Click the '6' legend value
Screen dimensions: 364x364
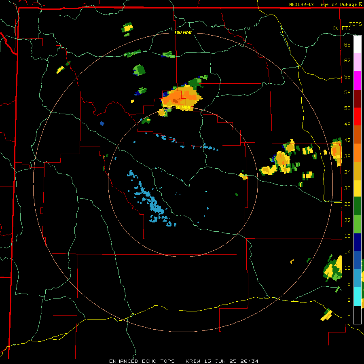coord(349,284)
